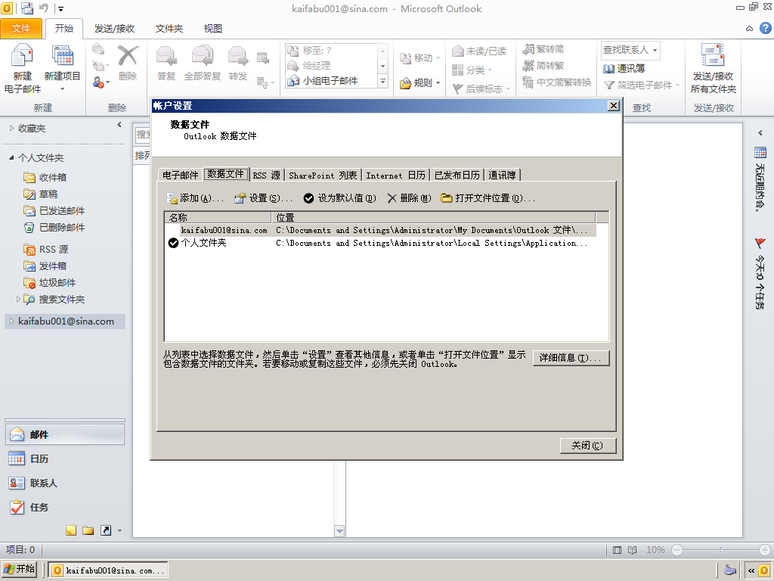Open the Tasks (任务) navigation pane
Image resolution: width=774 pixels, height=581 pixels.
tap(65, 508)
